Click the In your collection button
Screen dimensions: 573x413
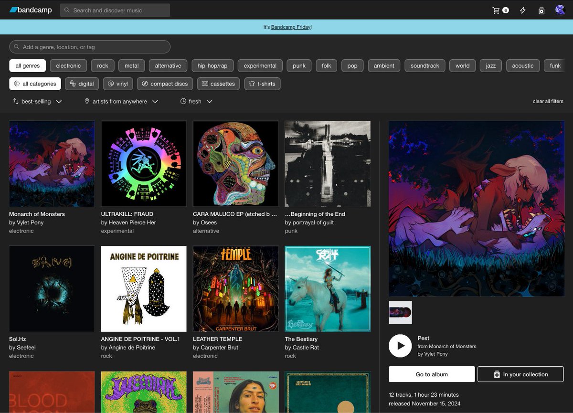[520, 374]
